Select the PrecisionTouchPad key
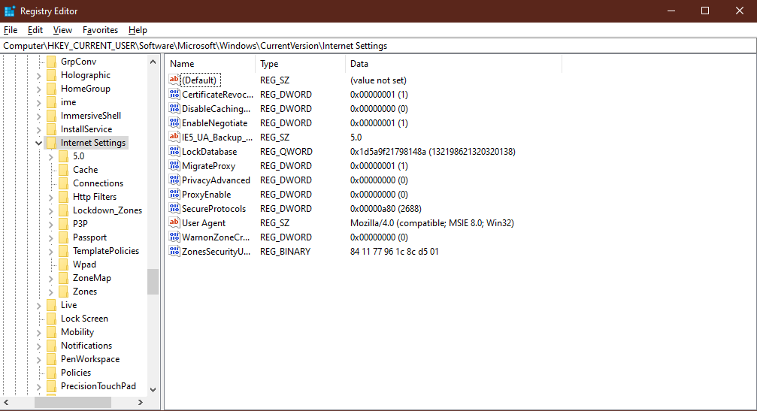Viewport: 757px width, 411px height. tap(98, 386)
